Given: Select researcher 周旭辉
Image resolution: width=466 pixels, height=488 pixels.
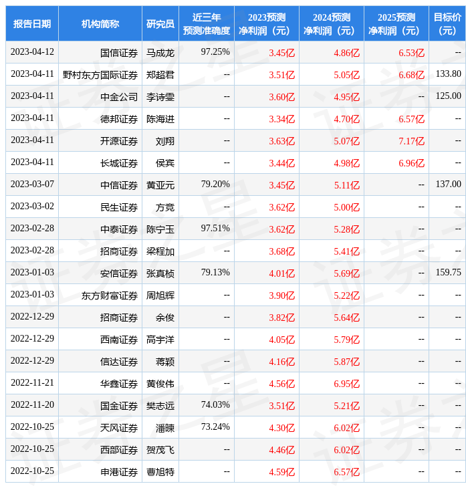Looking at the screenshot, I should pyautogui.click(x=160, y=295).
